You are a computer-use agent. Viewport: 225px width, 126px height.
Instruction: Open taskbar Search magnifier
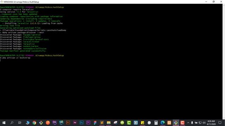pos(12,123)
